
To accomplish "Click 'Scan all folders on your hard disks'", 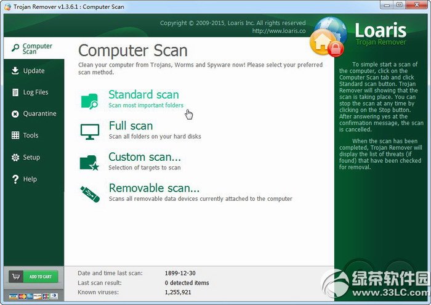I will pos(155,136).
